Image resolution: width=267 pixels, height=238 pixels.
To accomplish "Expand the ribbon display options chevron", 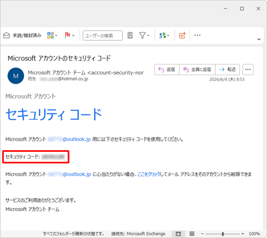I will [259, 39].
